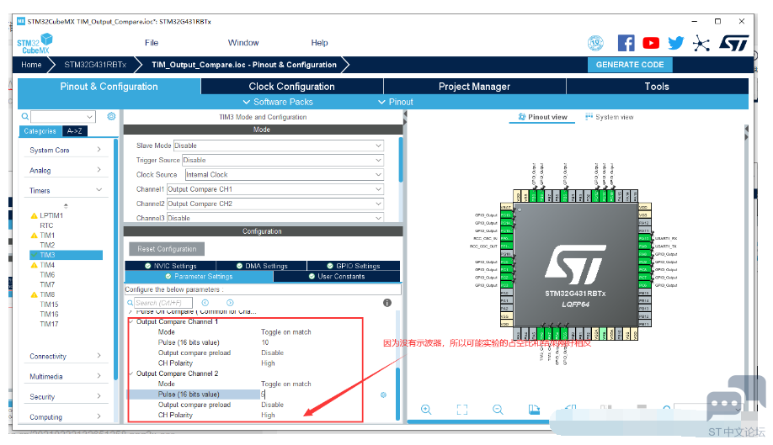Open Channel1 Output Compare dropdown
Viewport: 773px width, 445px height.
(x=275, y=189)
